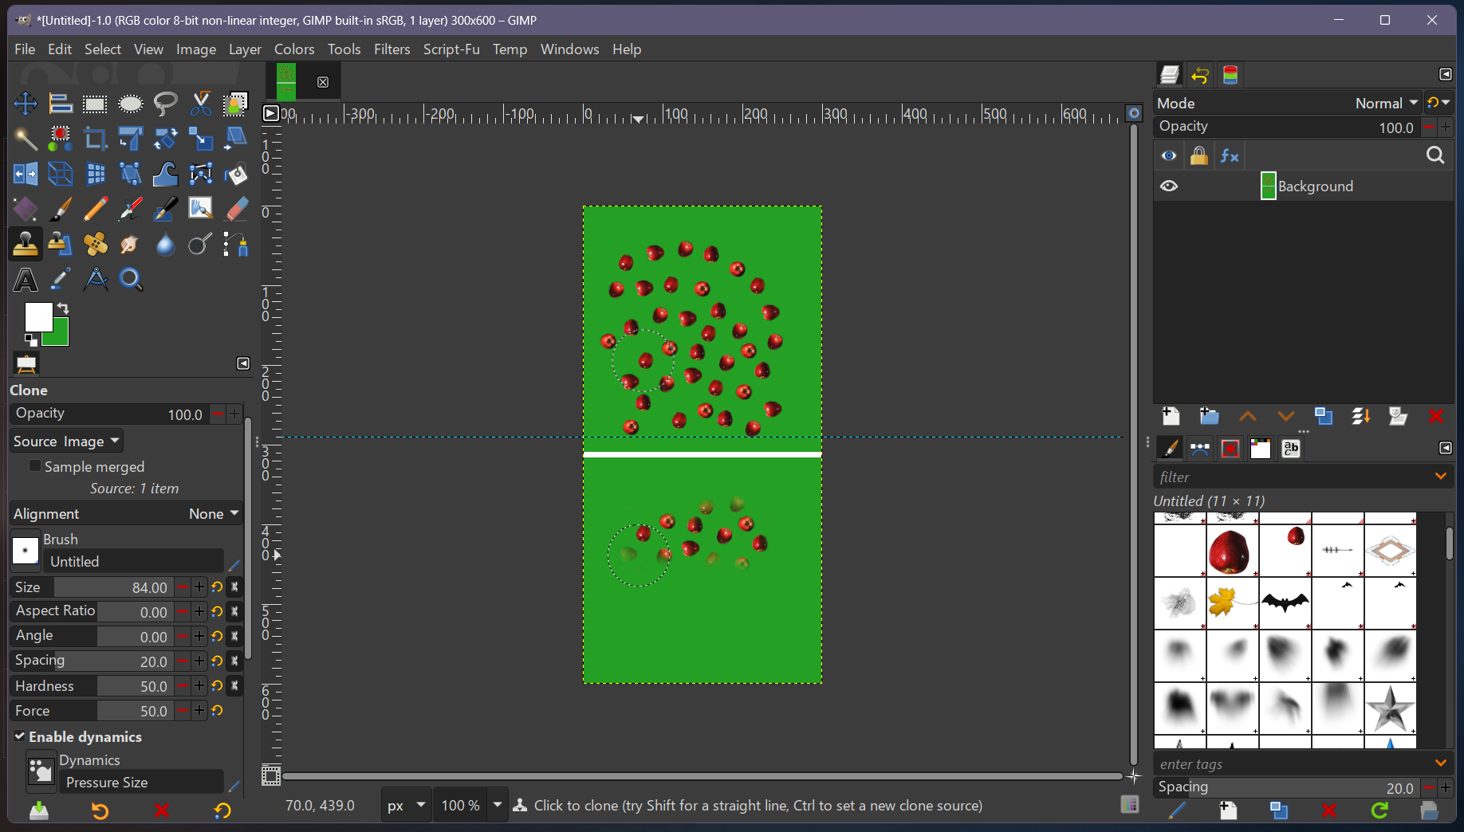
Task: Open the layer Mode Normal dropdown
Action: pos(1287,103)
